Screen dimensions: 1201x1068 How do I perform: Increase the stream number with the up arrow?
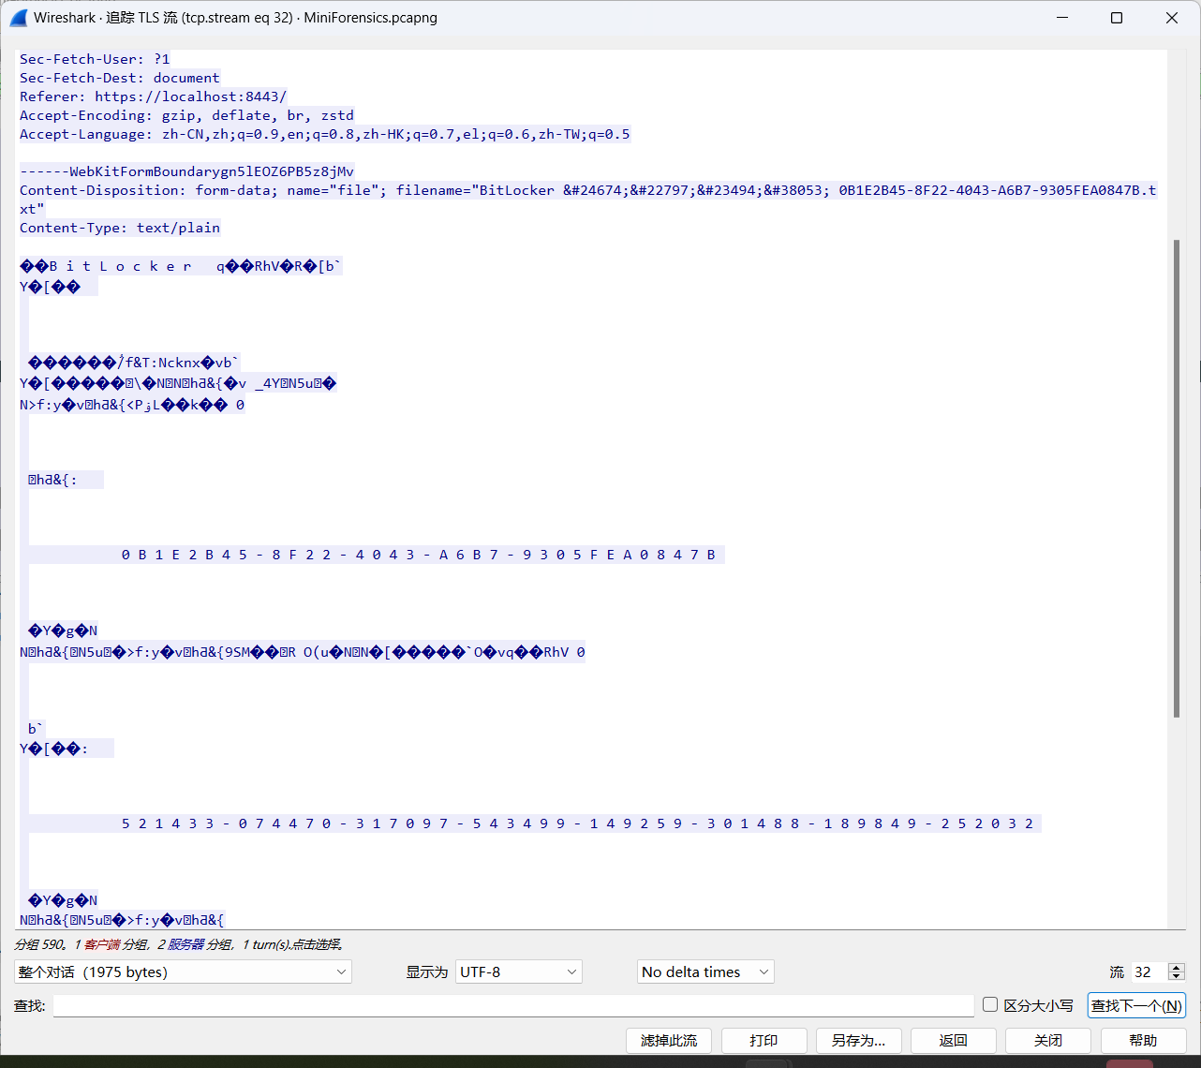click(1177, 967)
